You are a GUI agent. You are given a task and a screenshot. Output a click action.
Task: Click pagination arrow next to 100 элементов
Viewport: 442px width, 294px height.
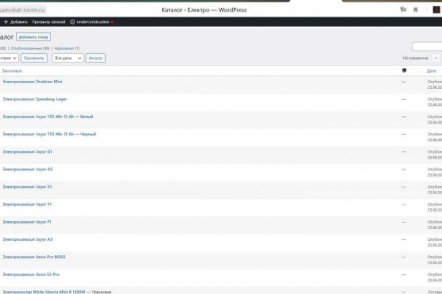point(435,58)
